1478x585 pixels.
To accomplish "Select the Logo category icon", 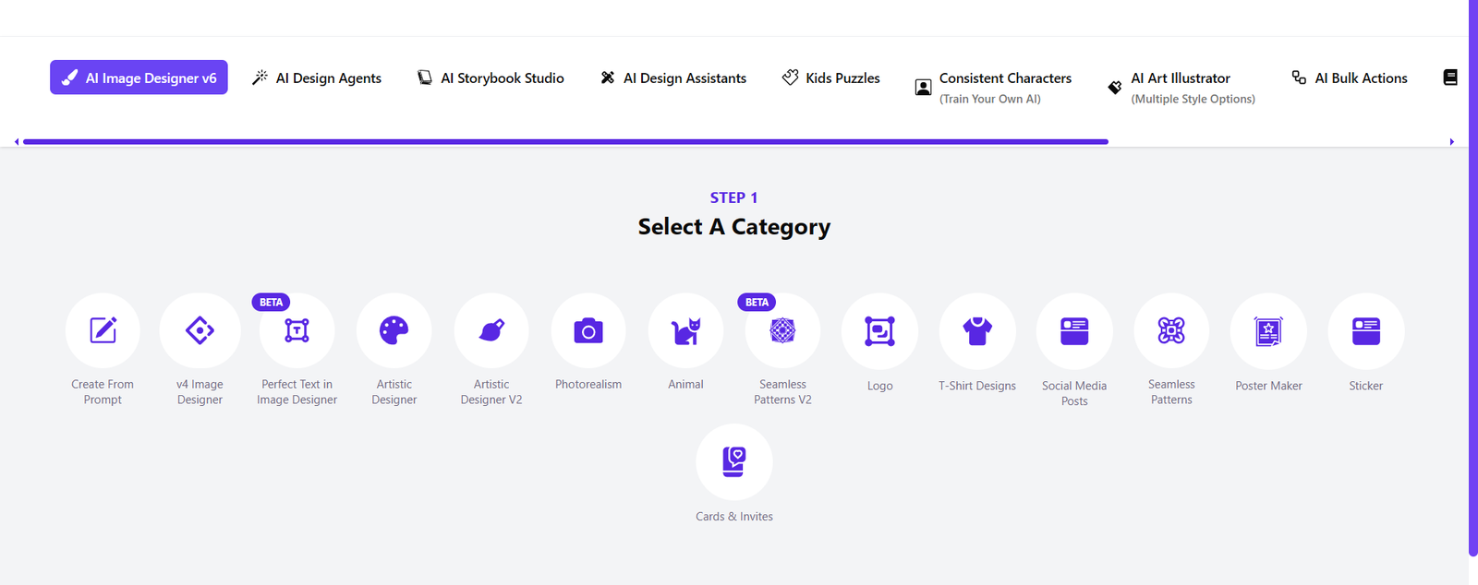I will [879, 331].
